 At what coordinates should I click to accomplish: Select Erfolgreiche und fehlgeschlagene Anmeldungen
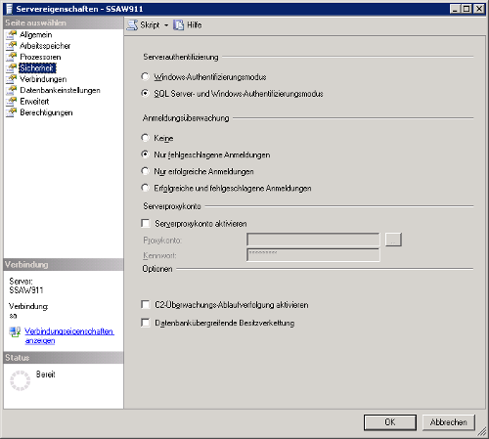[145, 188]
